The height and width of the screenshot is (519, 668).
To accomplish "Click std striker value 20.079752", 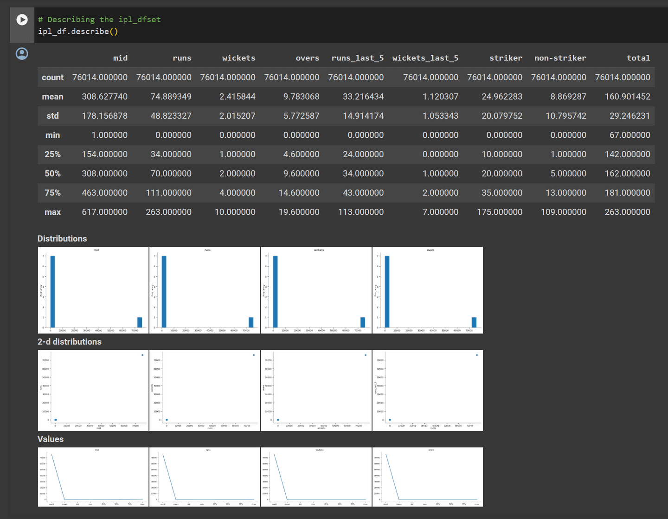I will tap(502, 116).
